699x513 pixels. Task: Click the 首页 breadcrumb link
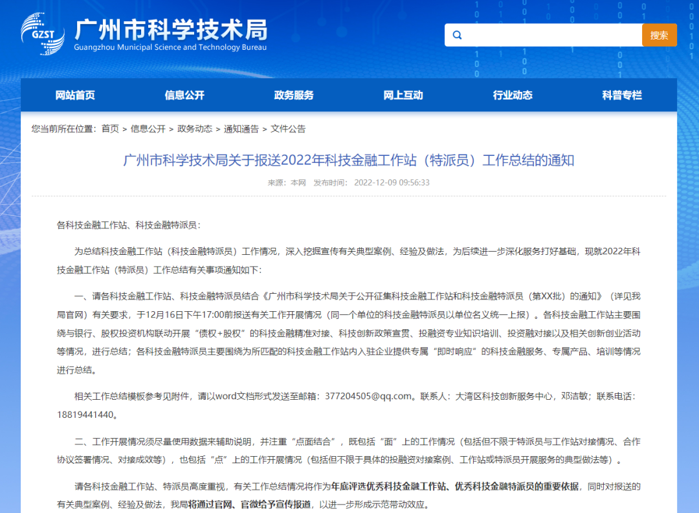pyautogui.click(x=110, y=129)
